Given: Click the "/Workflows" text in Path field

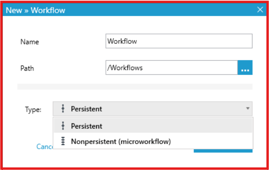Looking at the screenshot, I should tap(125, 68).
